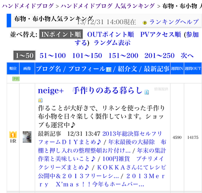202x193 pixels.
Task: Select INポイント順 sort option
Action: point(61,34)
